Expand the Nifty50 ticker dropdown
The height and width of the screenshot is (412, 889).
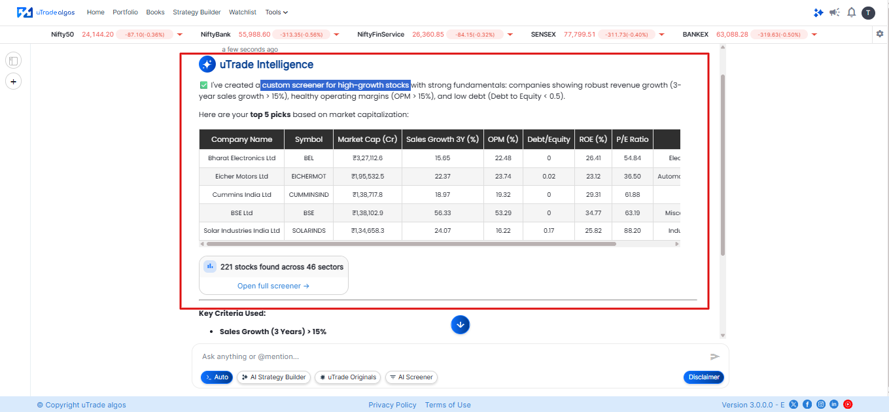(179, 34)
